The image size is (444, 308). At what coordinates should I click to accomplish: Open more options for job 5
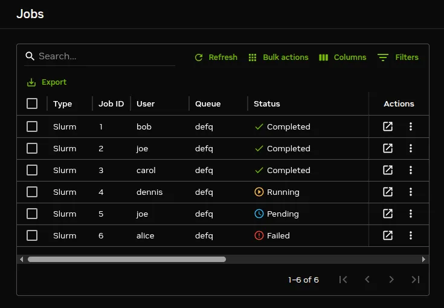(x=411, y=214)
